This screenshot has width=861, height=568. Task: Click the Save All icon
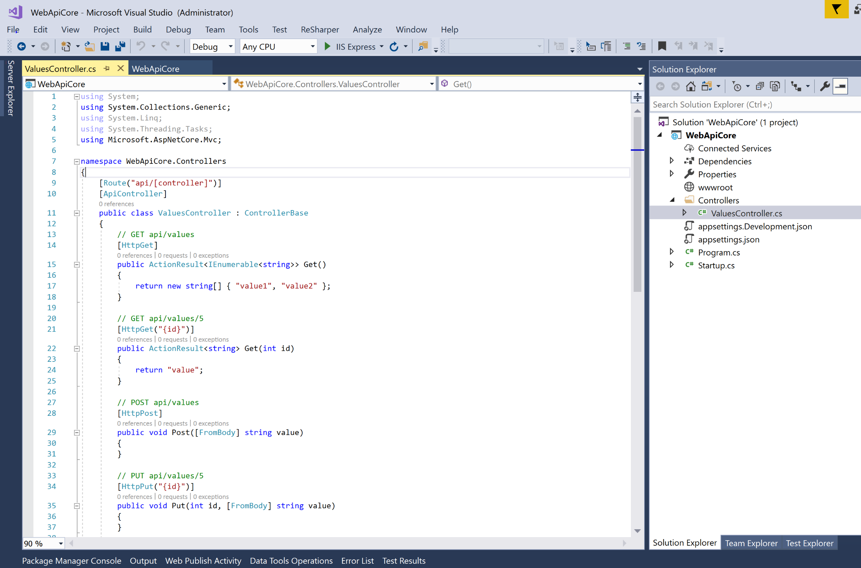click(x=120, y=47)
